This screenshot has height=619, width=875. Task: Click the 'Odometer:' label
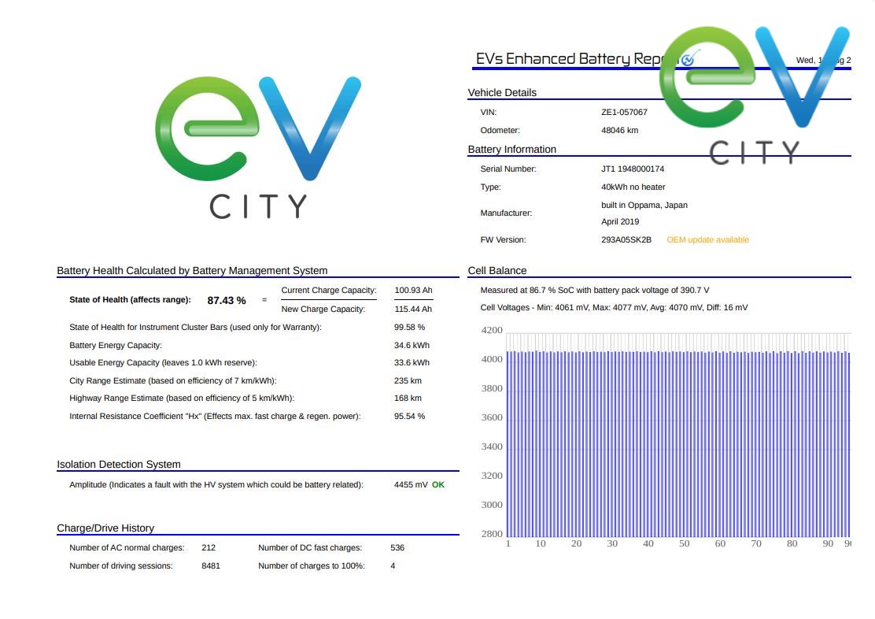(500, 130)
